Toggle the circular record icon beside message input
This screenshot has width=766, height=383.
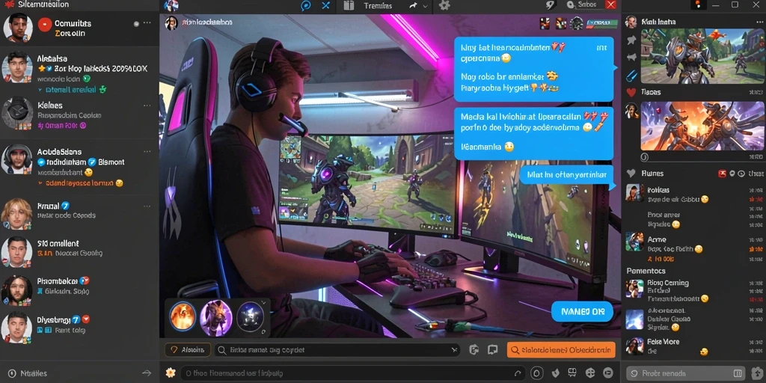[x=536, y=373]
